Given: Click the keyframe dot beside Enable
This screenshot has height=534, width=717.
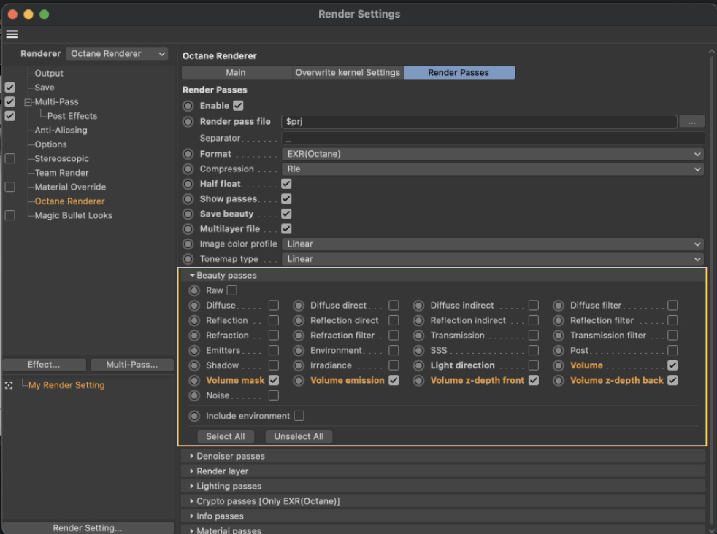Looking at the screenshot, I should (188, 106).
